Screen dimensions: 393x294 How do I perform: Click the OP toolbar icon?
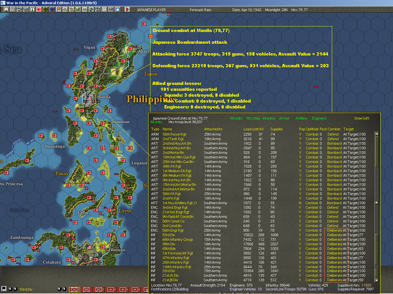click(104, 10)
